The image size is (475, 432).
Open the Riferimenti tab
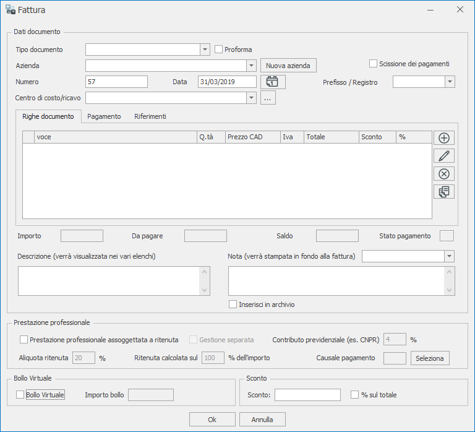pyautogui.click(x=150, y=116)
